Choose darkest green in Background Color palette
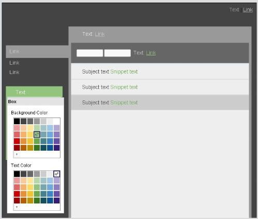The width and height of the screenshot is (258, 219). [37, 148]
